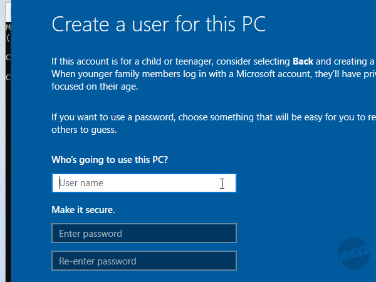The width and height of the screenshot is (376, 282).
Task: Click the letter M in the console window
Action: (8, 28)
